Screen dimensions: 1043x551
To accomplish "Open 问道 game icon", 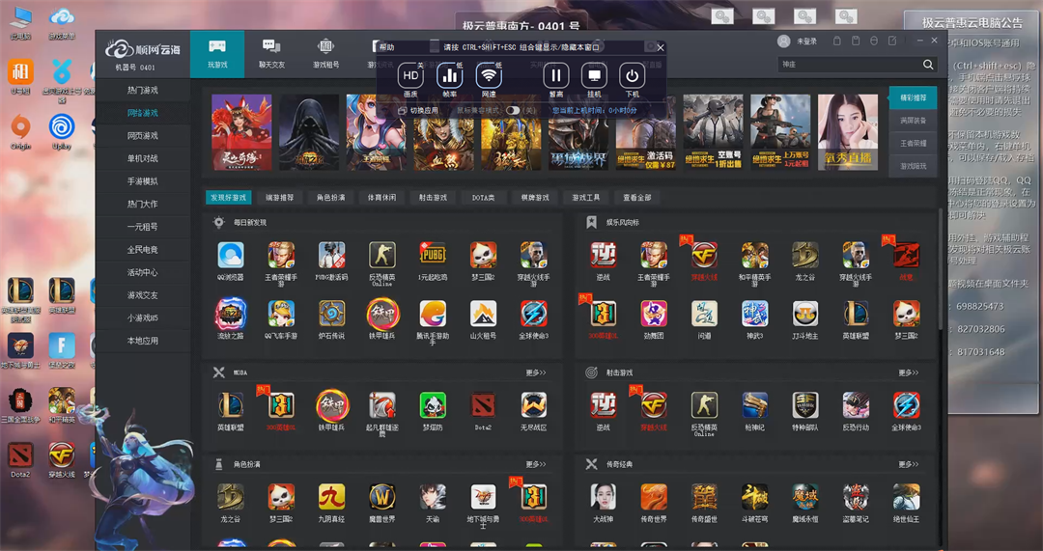I will (704, 314).
